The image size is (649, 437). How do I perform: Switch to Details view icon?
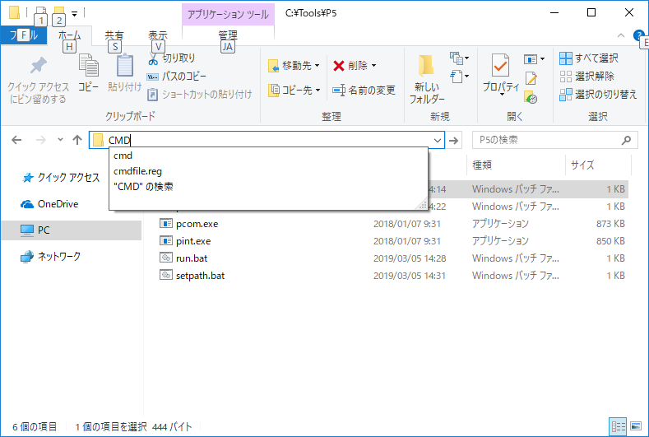point(618,426)
